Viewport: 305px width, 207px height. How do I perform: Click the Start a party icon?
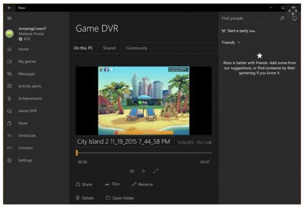click(x=224, y=31)
